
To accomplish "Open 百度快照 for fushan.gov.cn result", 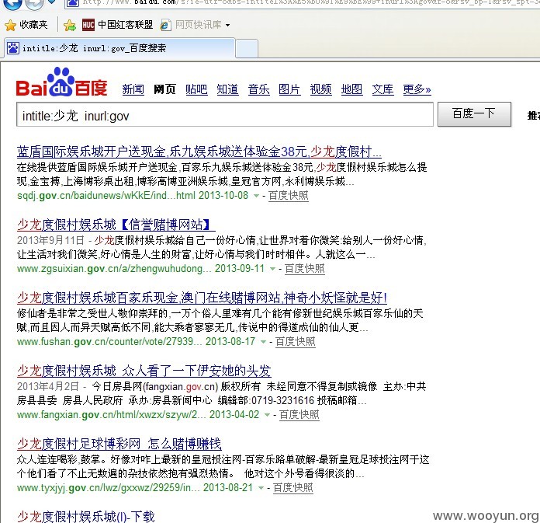I will [x=295, y=341].
